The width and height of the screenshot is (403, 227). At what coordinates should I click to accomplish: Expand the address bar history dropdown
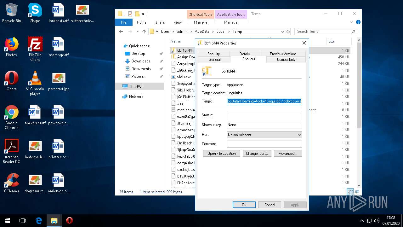coord(282,32)
